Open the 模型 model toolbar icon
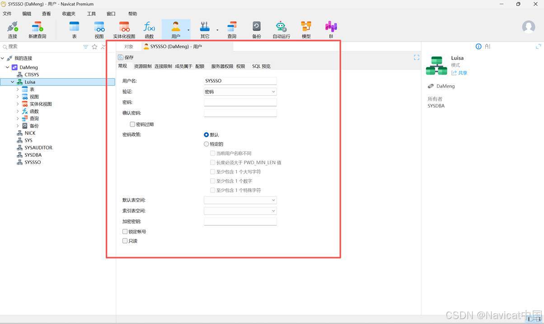The width and height of the screenshot is (544, 324). [x=306, y=30]
